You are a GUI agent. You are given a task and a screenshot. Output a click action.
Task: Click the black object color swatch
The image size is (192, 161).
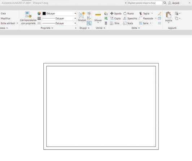(x=44, y=13)
